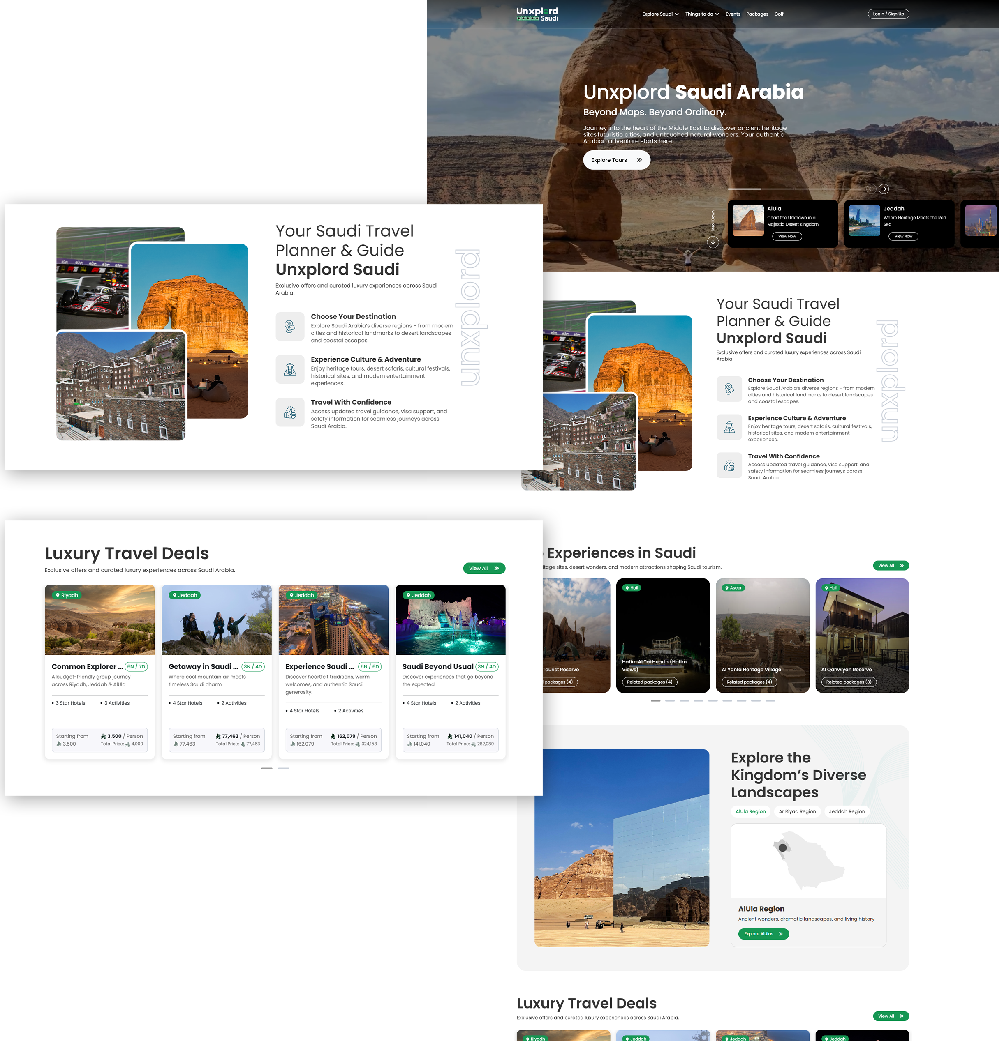The width and height of the screenshot is (1004, 1041).
Task: Go to next hero slide arrow
Action: [884, 189]
